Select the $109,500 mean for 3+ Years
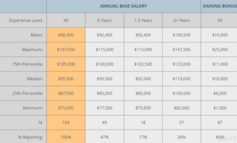Image resolution: width=237 pixels, height=143 pixels. click(x=181, y=35)
